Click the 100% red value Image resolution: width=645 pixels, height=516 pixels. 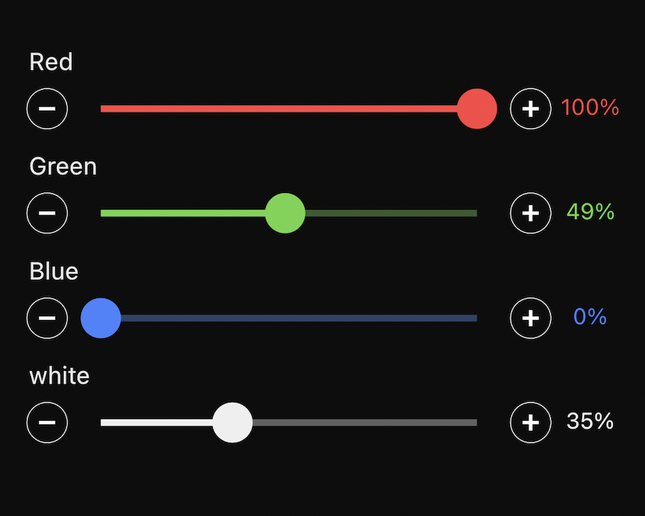[x=590, y=108]
